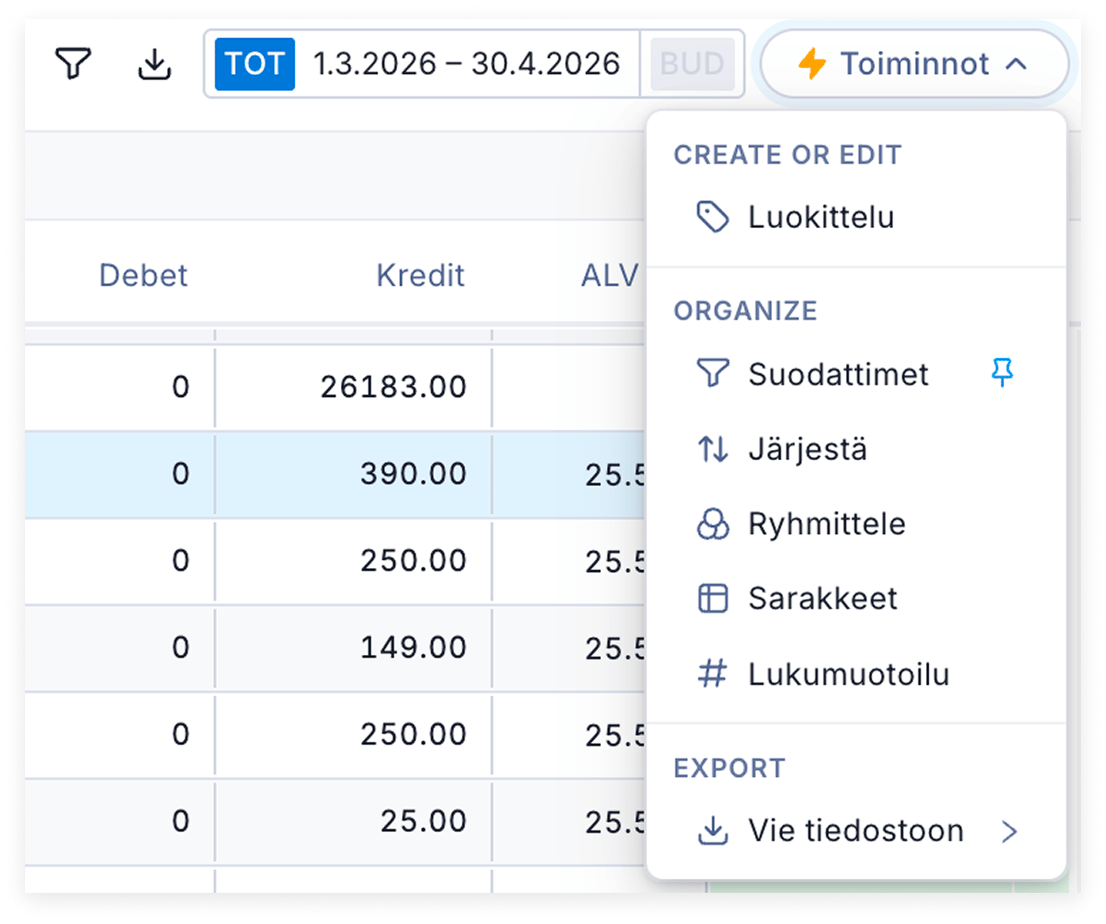Toggle the TOT actuals button
Screen dimensions: 1106x924
click(x=255, y=64)
